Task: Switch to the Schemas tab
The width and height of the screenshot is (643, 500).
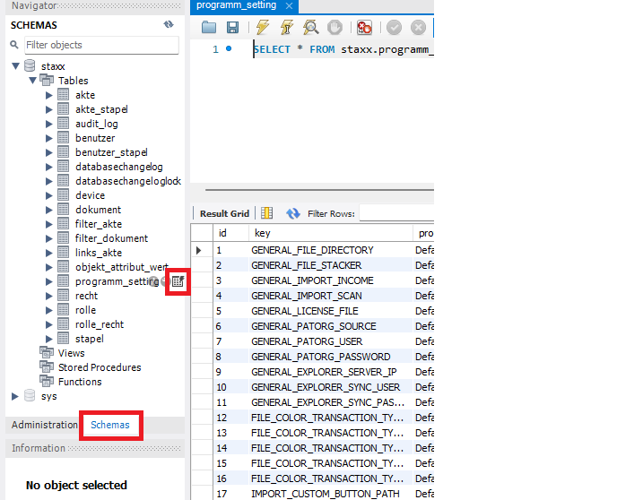Action: coord(110,425)
